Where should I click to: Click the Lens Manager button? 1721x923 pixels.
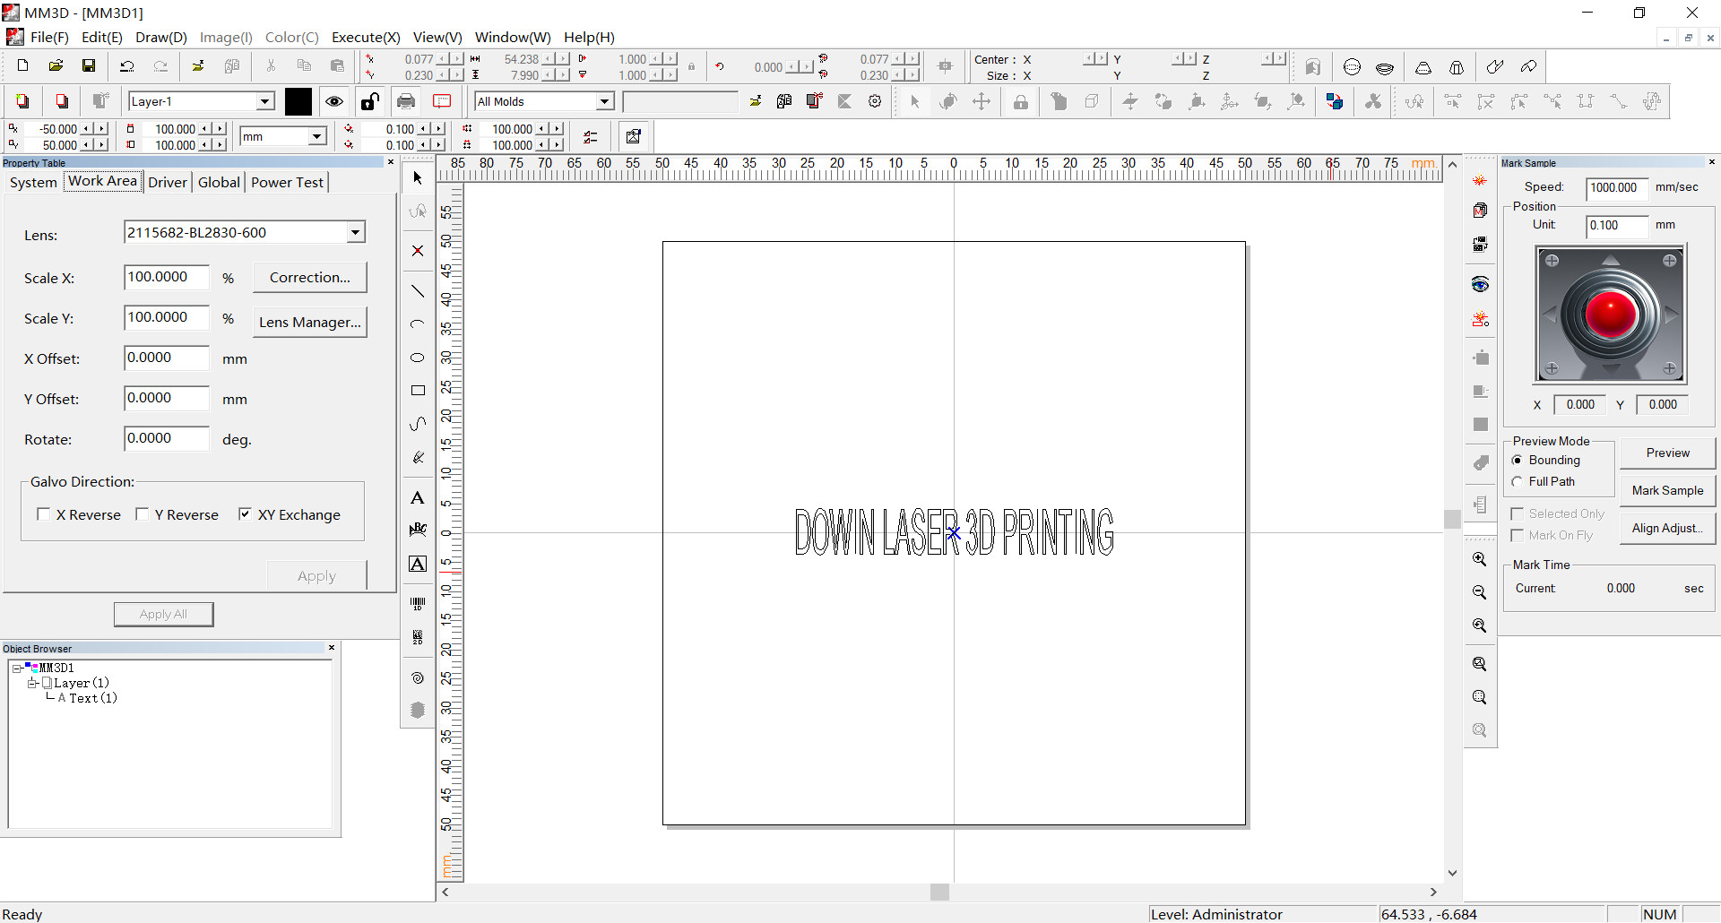coord(309,323)
